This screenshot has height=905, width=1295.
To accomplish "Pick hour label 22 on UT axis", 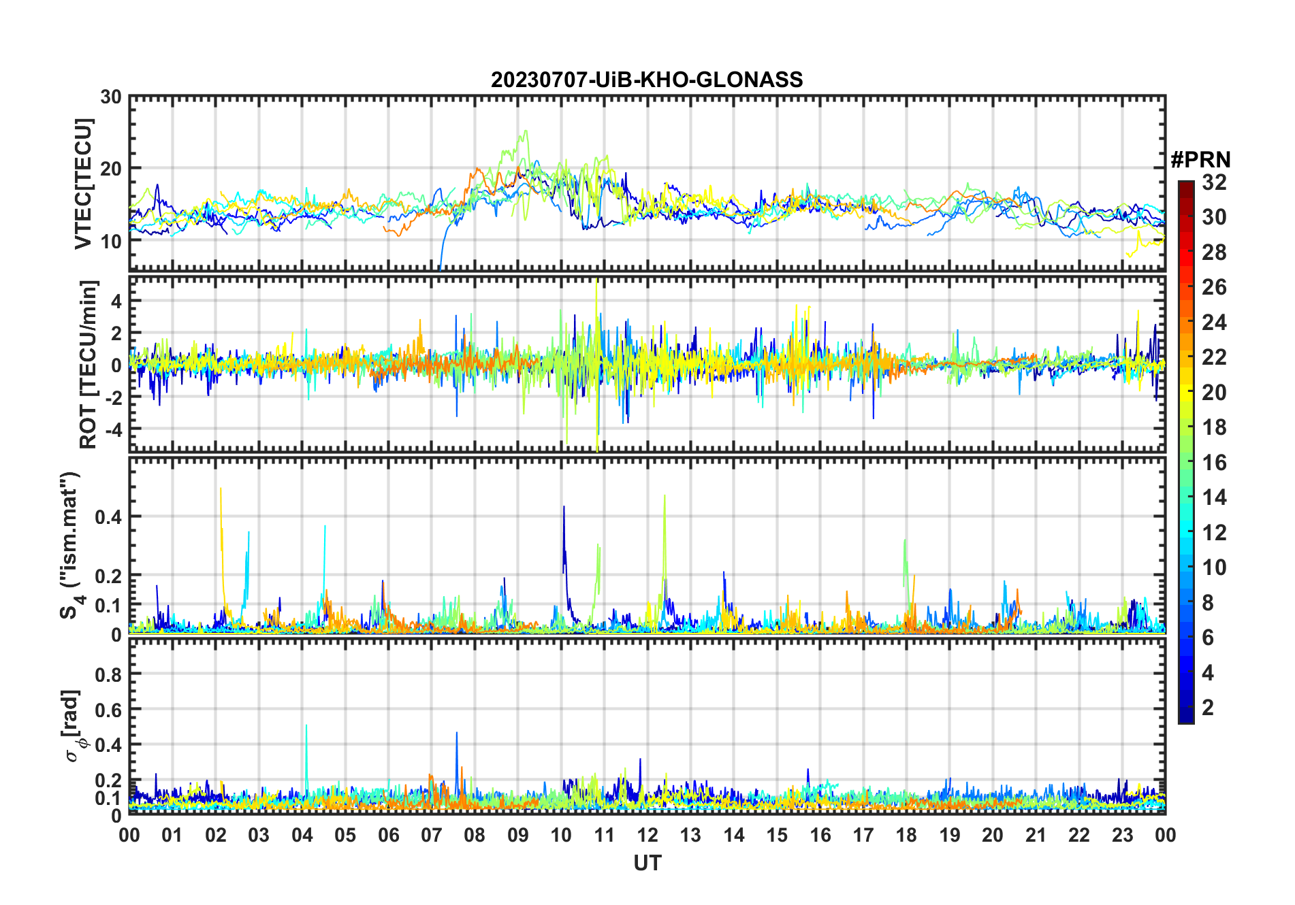I will [x=1079, y=836].
